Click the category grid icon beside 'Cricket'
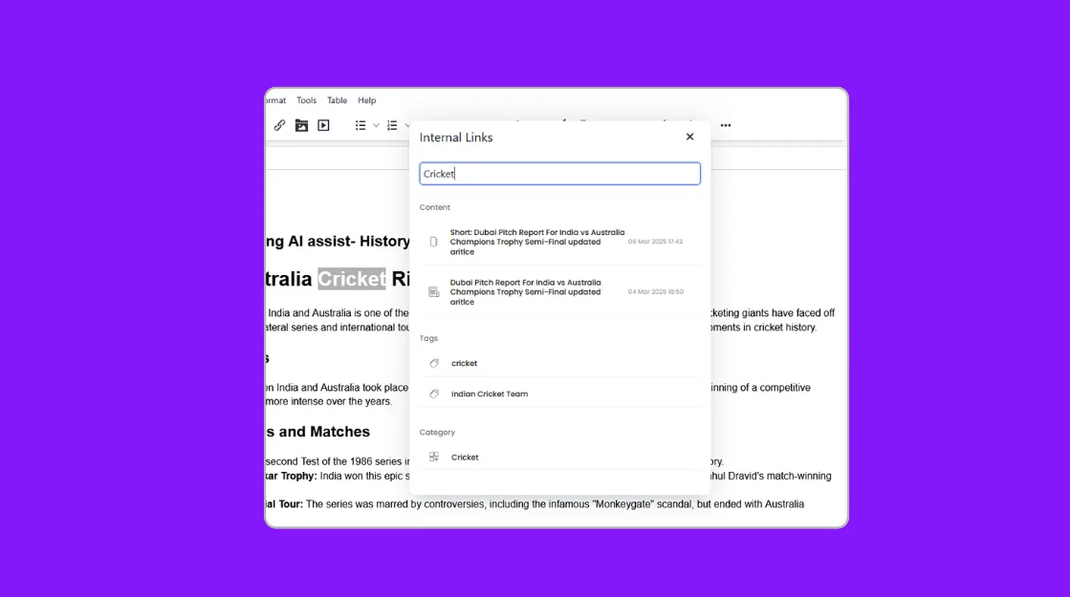The width and height of the screenshot is (1070, 597). pos(434,458)
